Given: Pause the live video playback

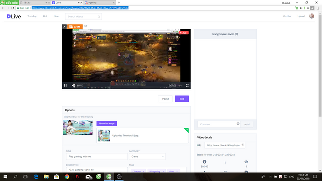Looking at the screenshot, I should (65, 85).
